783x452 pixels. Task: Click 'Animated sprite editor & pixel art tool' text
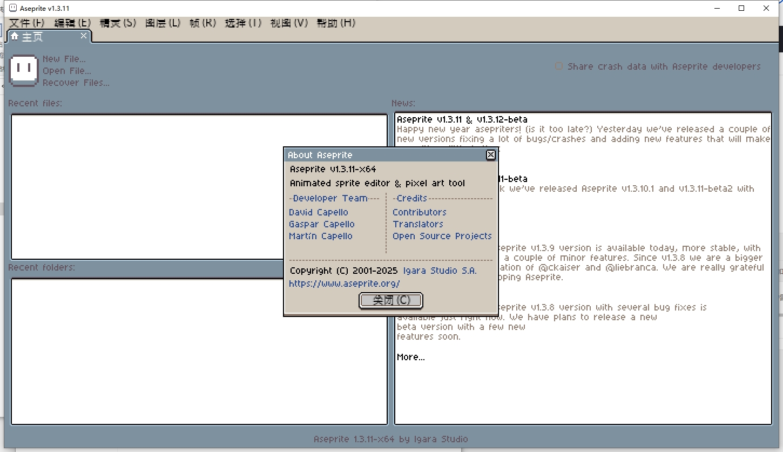point(377,183)
